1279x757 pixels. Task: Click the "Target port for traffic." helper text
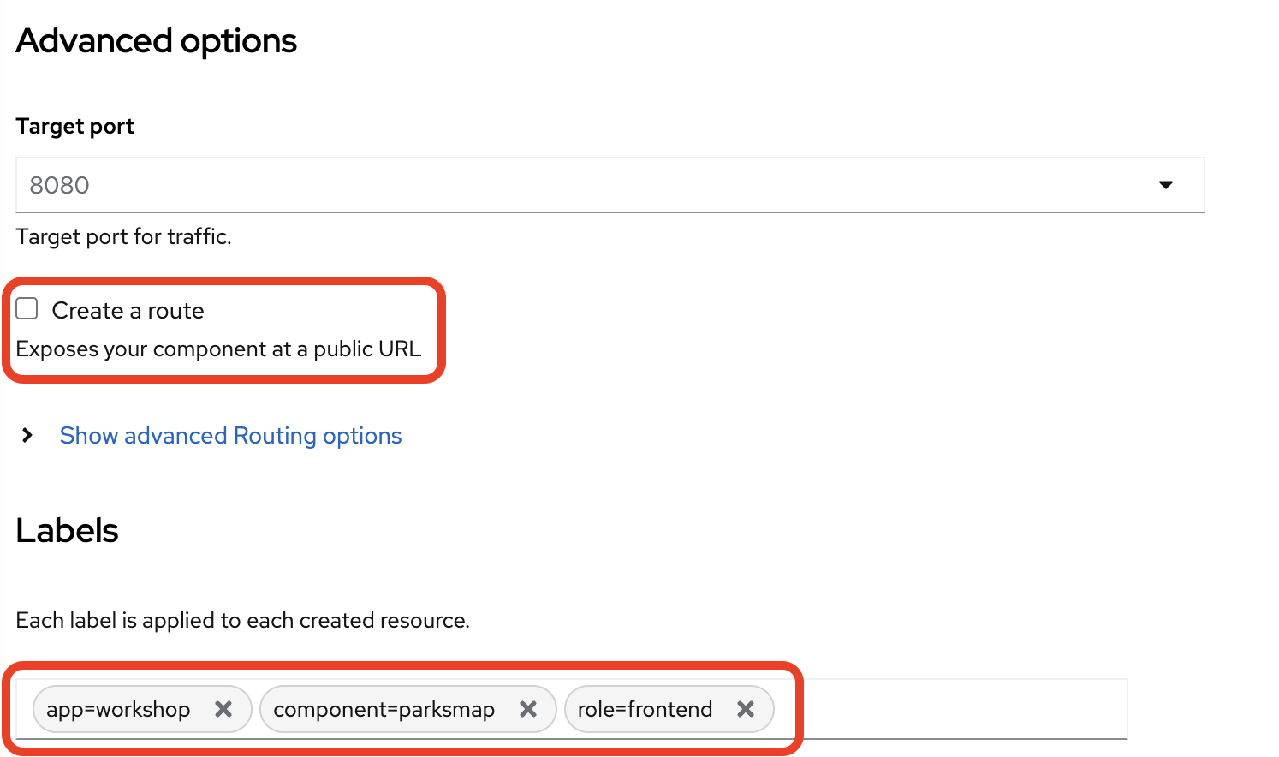click(123, 237)
